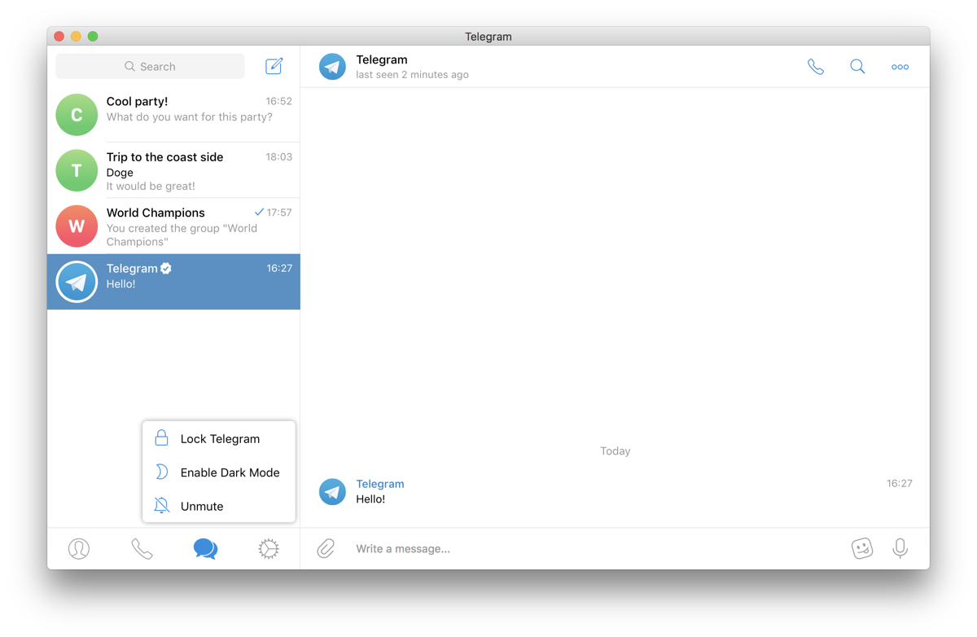This screenshot has width=977, height=637.
Task: Select the Telegram chat in the list
Action: (173, 282)
